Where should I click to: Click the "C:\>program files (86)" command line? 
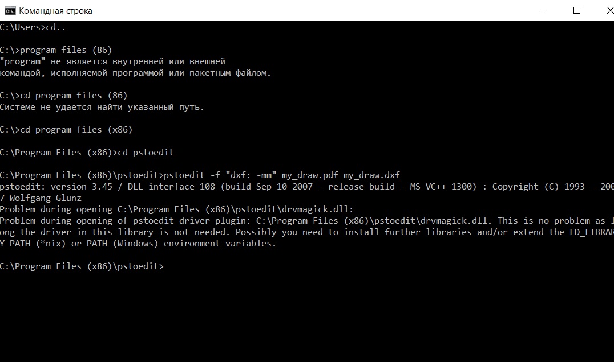pyautogui.click(x=56, y=50)
